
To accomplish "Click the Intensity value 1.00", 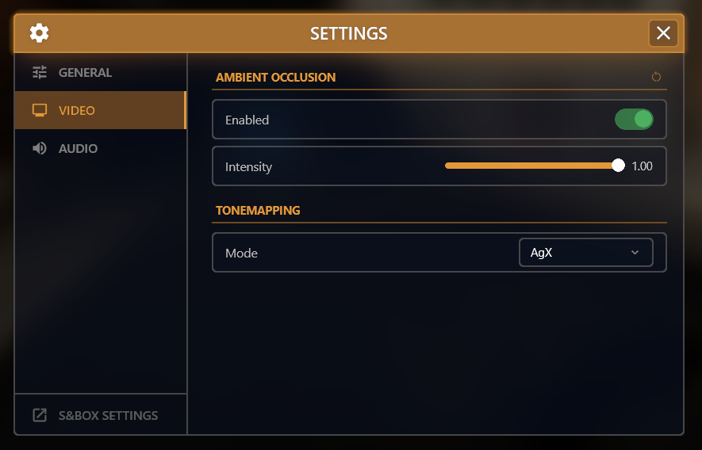I will (x=642, y=166).
